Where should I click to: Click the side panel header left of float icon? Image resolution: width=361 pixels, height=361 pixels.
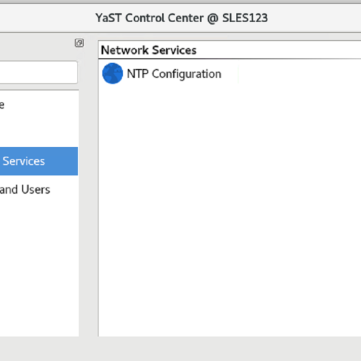tap(36, 43)
